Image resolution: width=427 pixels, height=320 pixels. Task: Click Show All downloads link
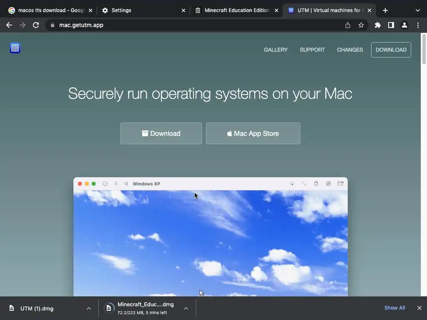pyautogui.click(x=394, y=308)
